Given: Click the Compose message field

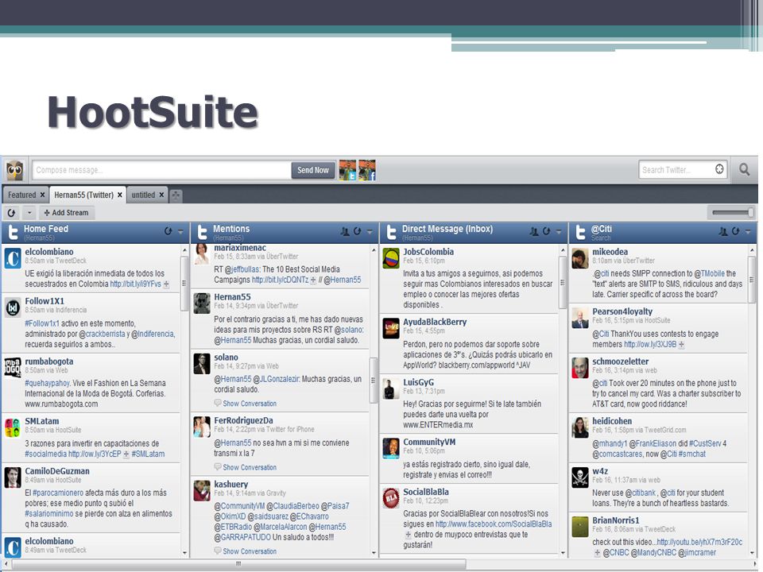Looking at the screenshot, I should 162,170.
